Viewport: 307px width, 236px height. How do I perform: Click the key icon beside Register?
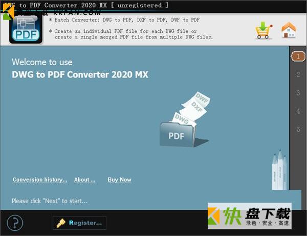point(61,223)
